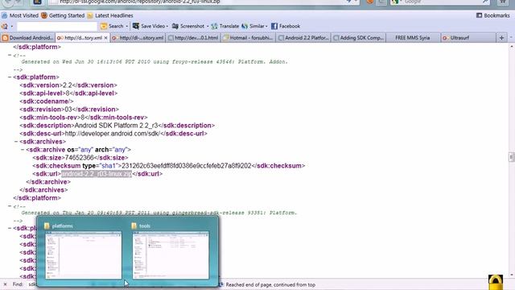
Task: Click the sdk:codename tag
Action: pyautogui.click(x=47, y=101)
